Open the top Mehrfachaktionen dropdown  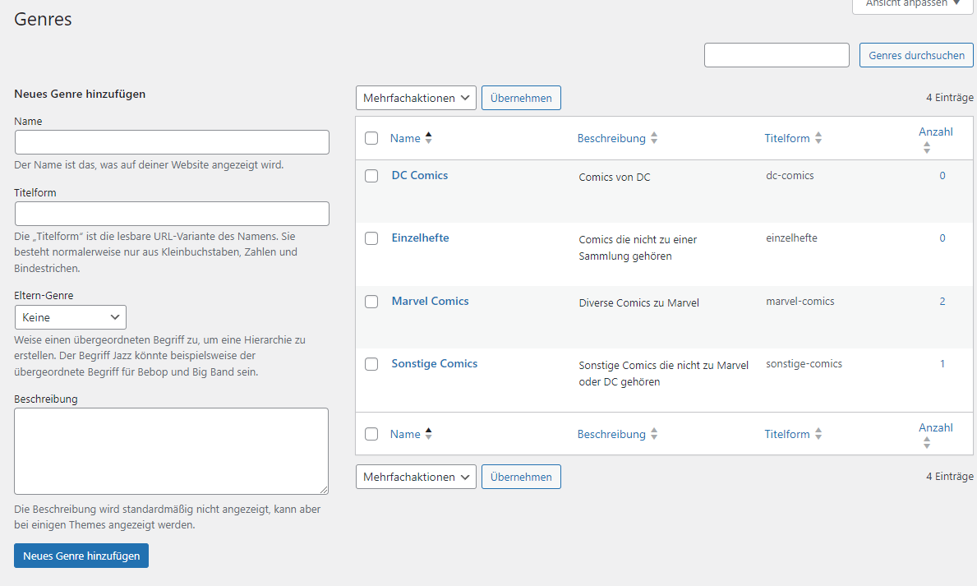(416, 98)
